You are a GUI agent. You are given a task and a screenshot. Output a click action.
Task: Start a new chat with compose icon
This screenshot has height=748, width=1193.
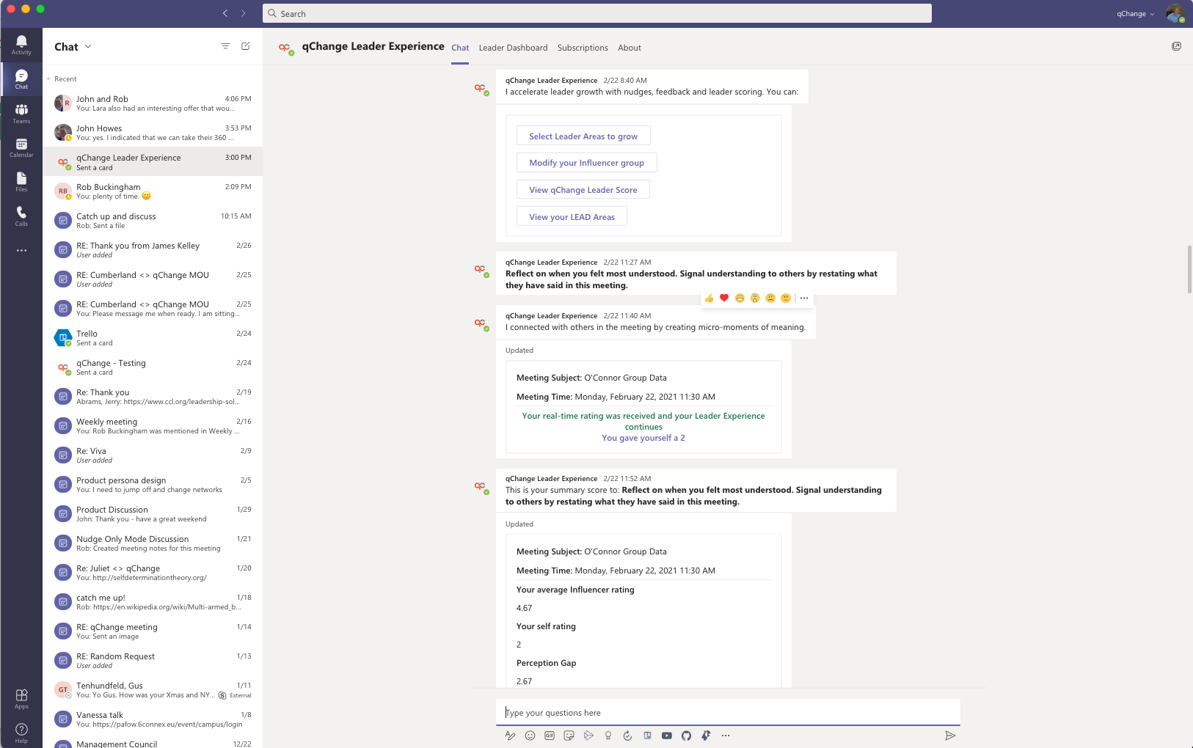pos(246,46)
